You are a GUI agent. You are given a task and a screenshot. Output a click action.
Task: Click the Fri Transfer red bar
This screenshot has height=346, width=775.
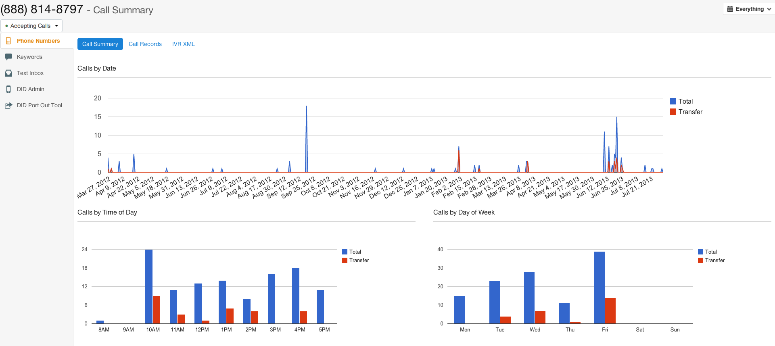pos(610,311)
